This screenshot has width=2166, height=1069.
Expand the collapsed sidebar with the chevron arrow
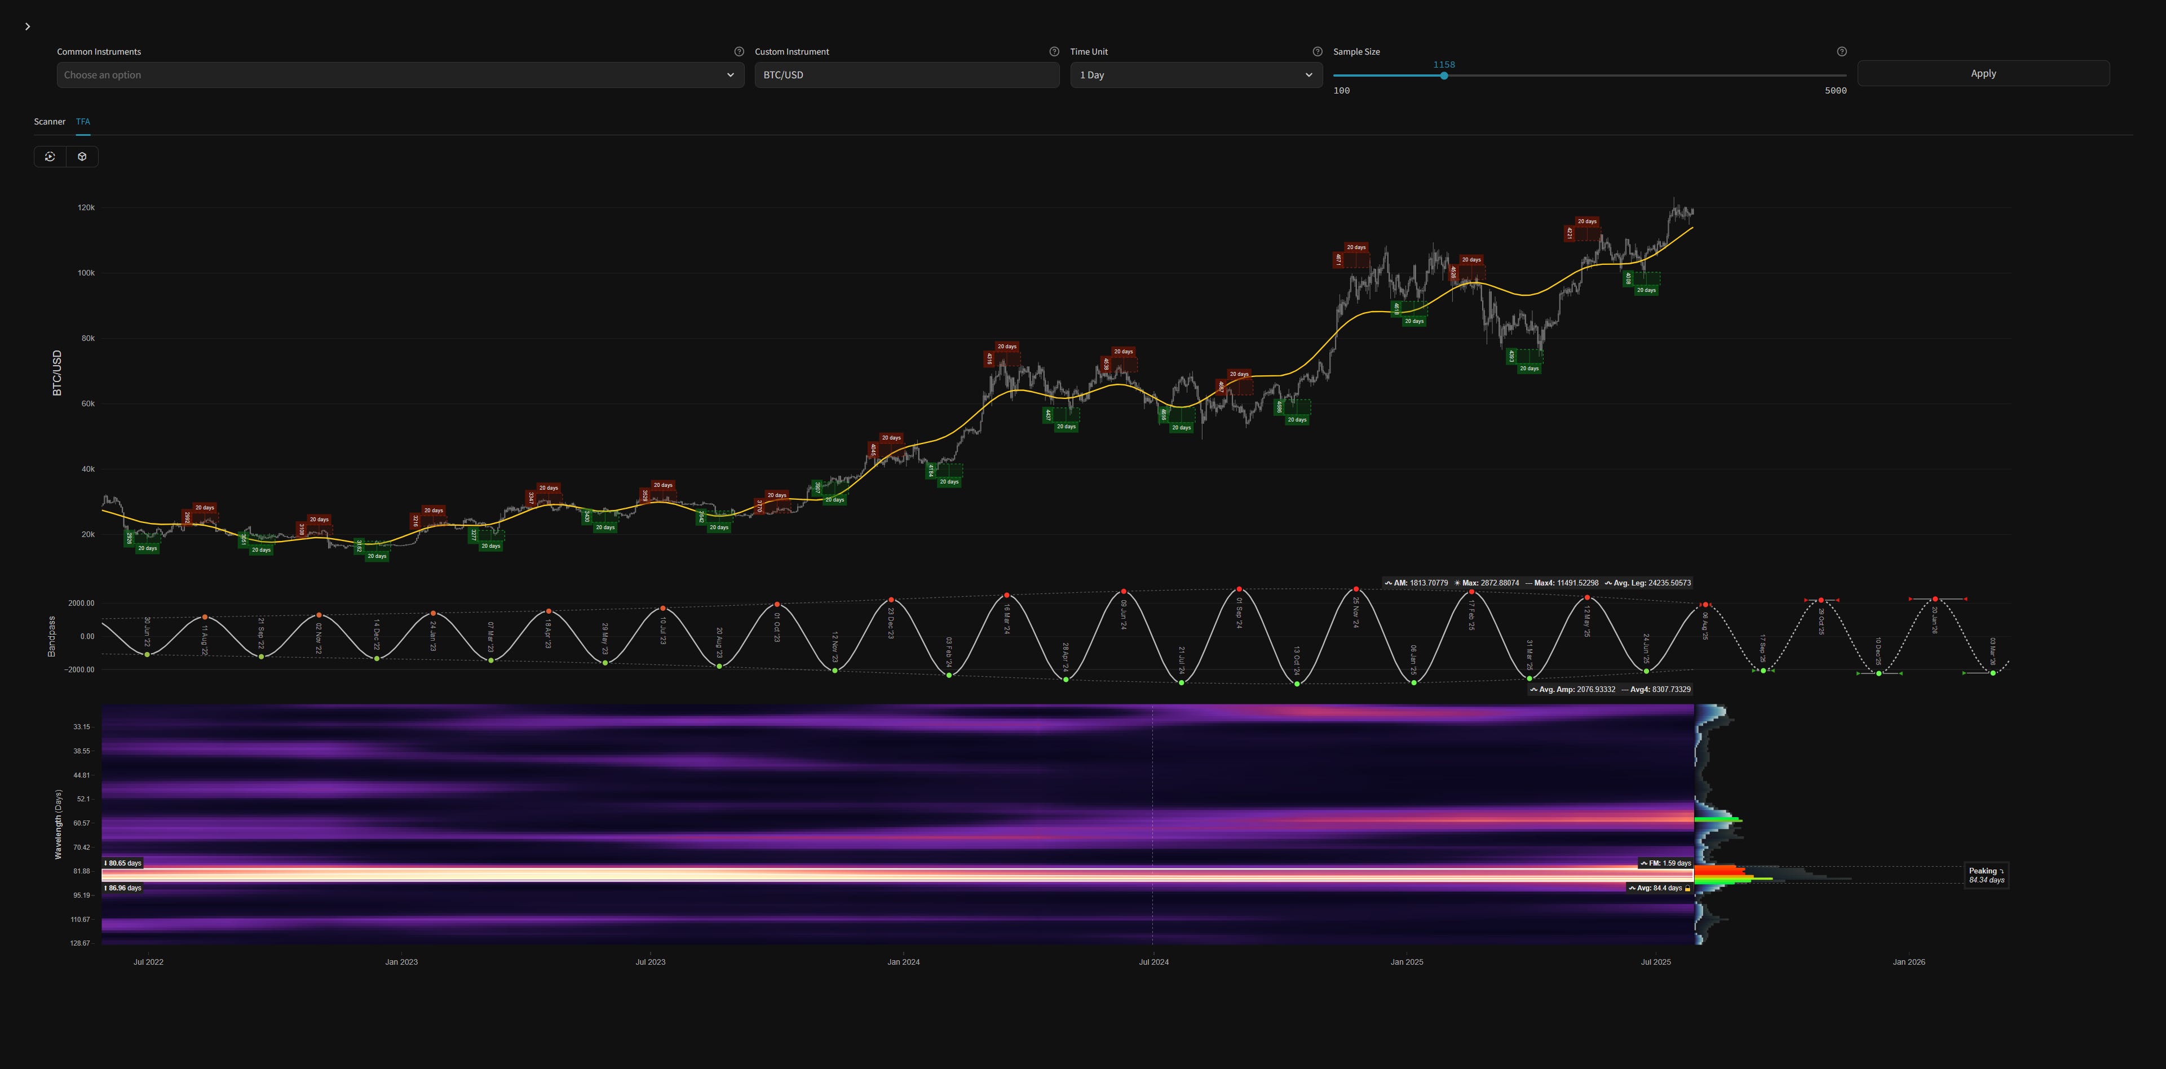[x=27, y=26]
